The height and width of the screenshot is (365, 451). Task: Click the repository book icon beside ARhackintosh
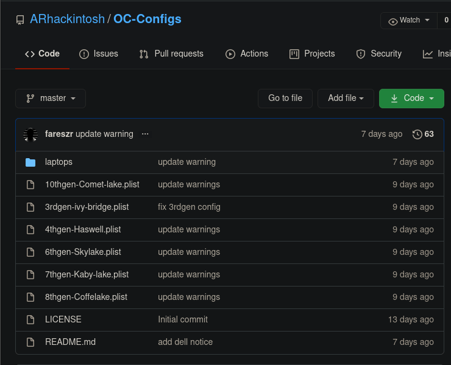[20, 20]
